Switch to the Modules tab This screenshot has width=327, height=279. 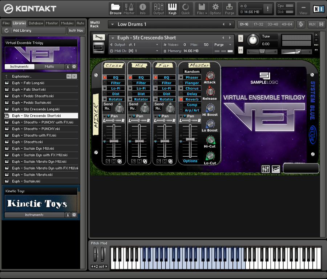(x=67, y=23)
